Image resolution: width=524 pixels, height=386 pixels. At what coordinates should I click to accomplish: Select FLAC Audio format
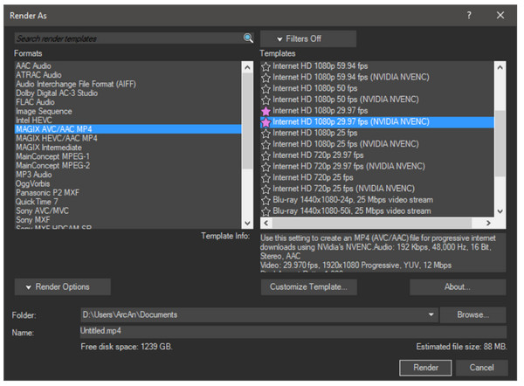coord(128,102)
